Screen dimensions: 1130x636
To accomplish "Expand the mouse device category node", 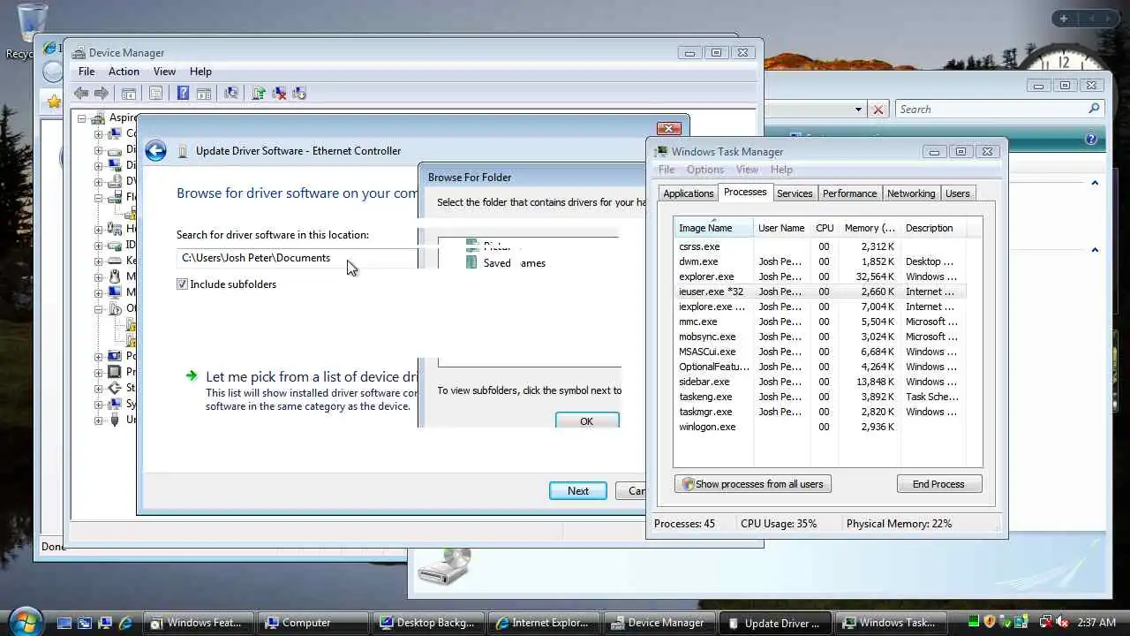I will point(99,277).
